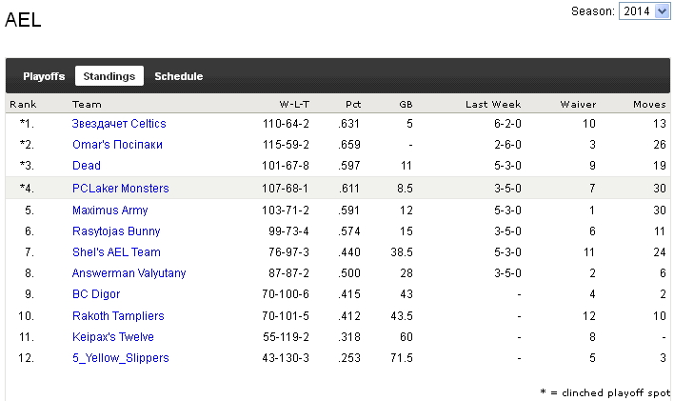The width and height of the screenshot is (674, 401).
Task: Click the Rasytojas Bunny link
Action: [x=114, y=231]
